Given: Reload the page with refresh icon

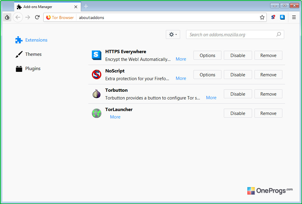Looking at the screenshot, I should pos(37,17).
